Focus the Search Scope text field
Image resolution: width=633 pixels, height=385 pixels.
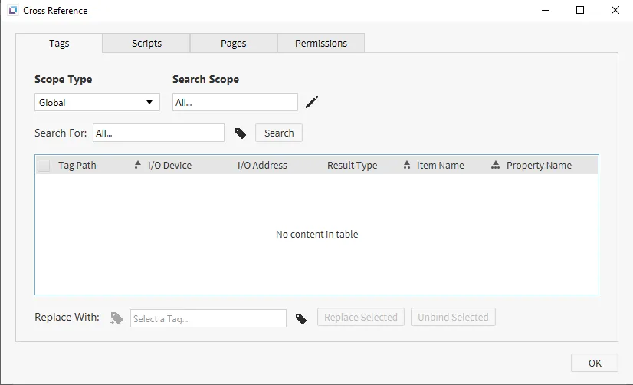click(x=235, y=102)
